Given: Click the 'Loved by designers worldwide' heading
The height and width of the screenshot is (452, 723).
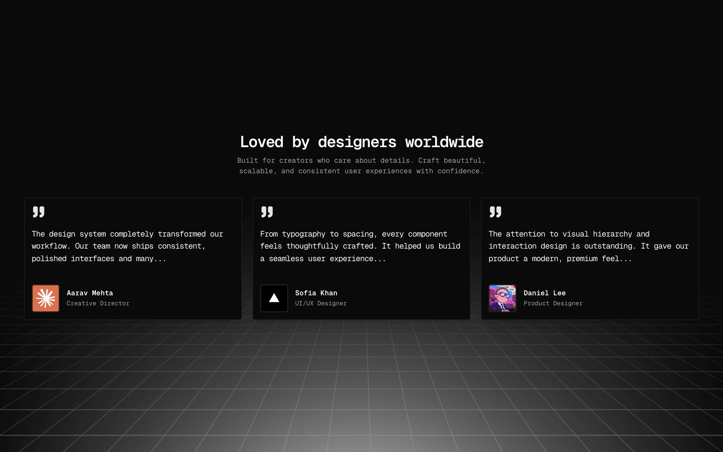Looking at the screenshot, I should point(361,142).
